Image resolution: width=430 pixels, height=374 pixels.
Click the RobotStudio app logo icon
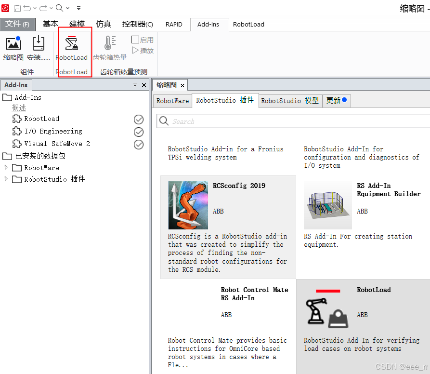(5, 8)
